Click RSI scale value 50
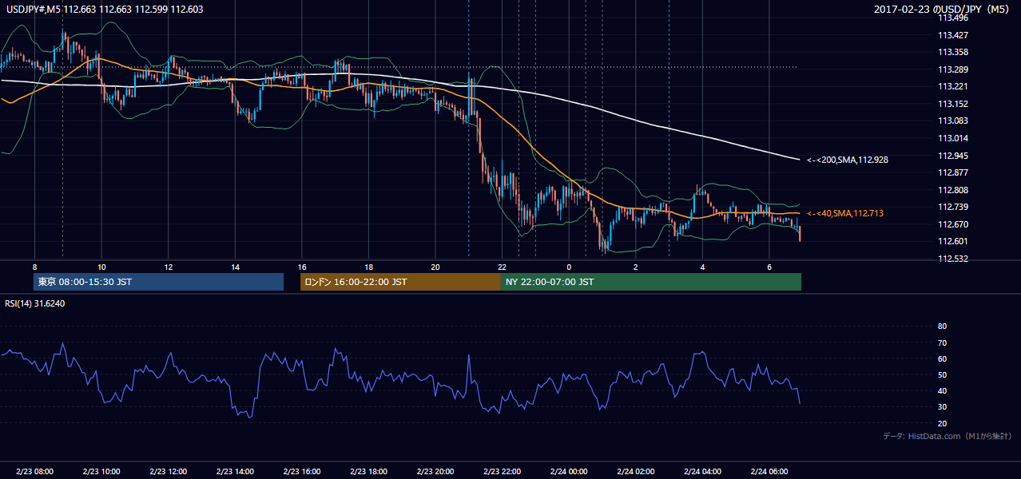The image size is (1021, 479). coord(943,374)
